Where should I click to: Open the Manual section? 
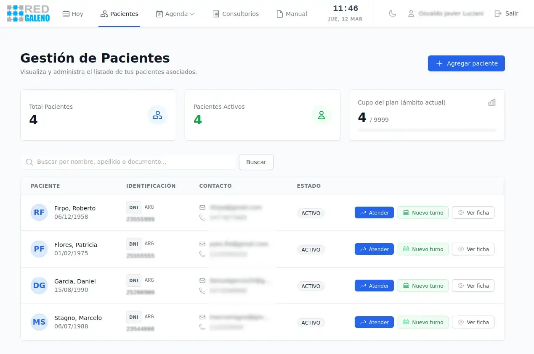291,13
